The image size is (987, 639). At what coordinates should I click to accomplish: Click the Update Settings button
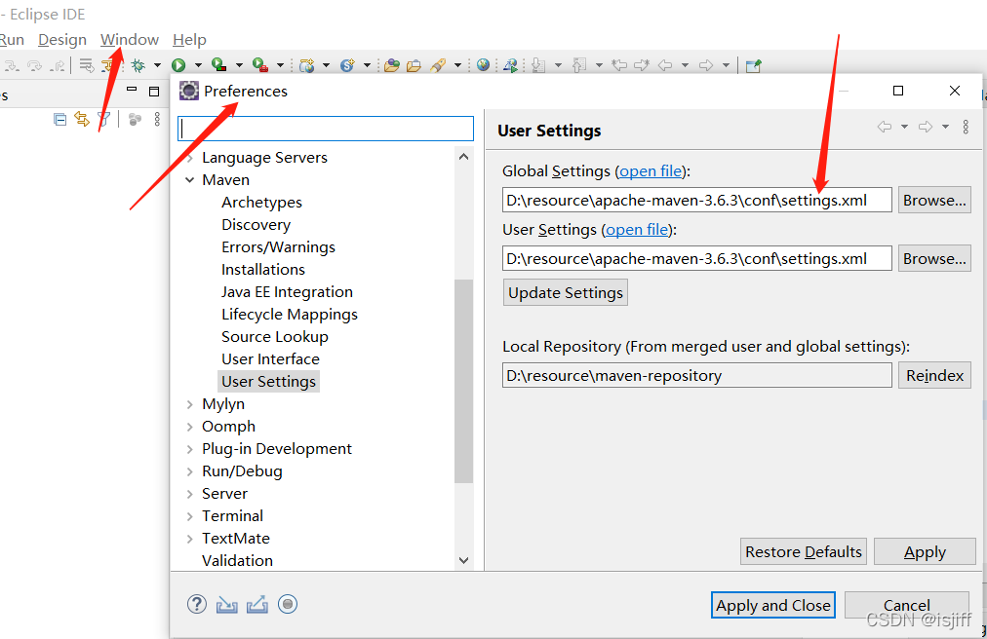coord(566,292)
